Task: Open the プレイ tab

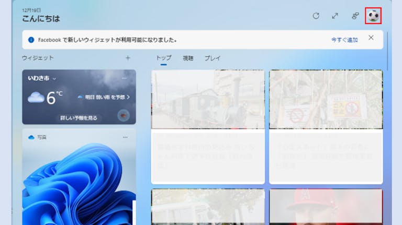Action: (213, 58)
